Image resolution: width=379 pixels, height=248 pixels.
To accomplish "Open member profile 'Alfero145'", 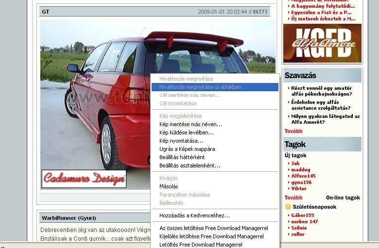I will click(x=303, y=176).
